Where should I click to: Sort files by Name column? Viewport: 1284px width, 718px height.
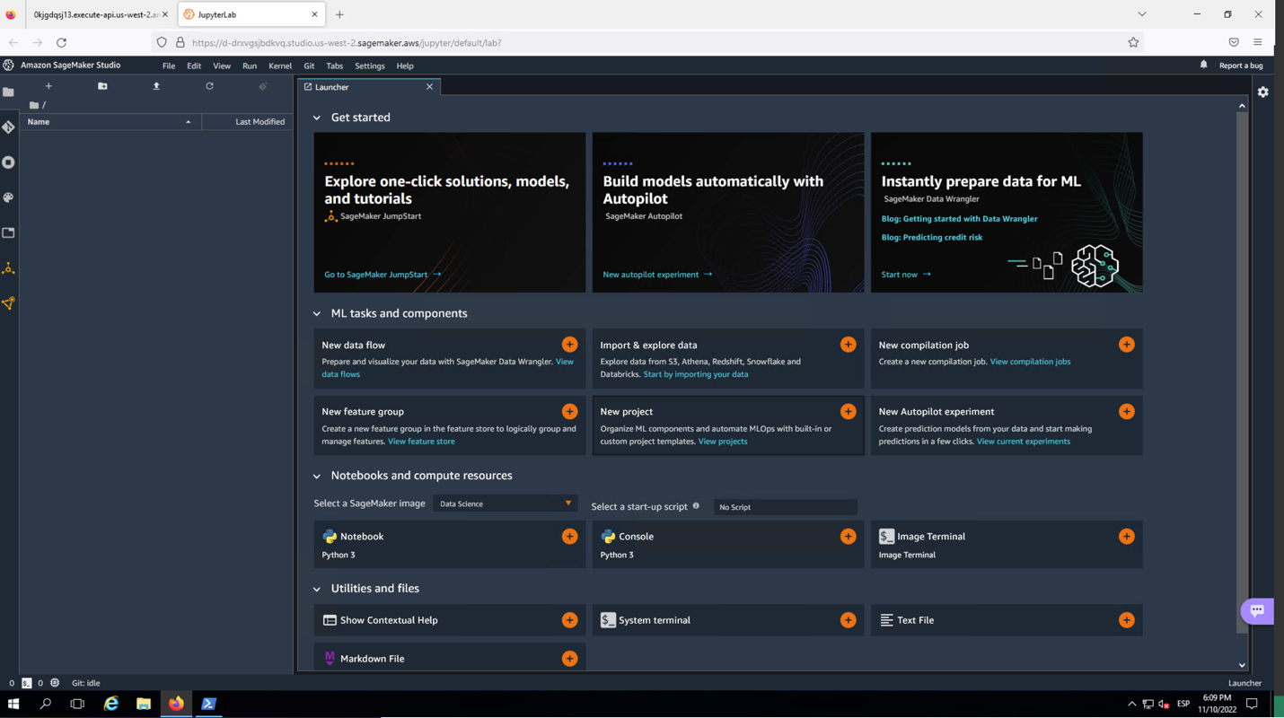(110, 122)
